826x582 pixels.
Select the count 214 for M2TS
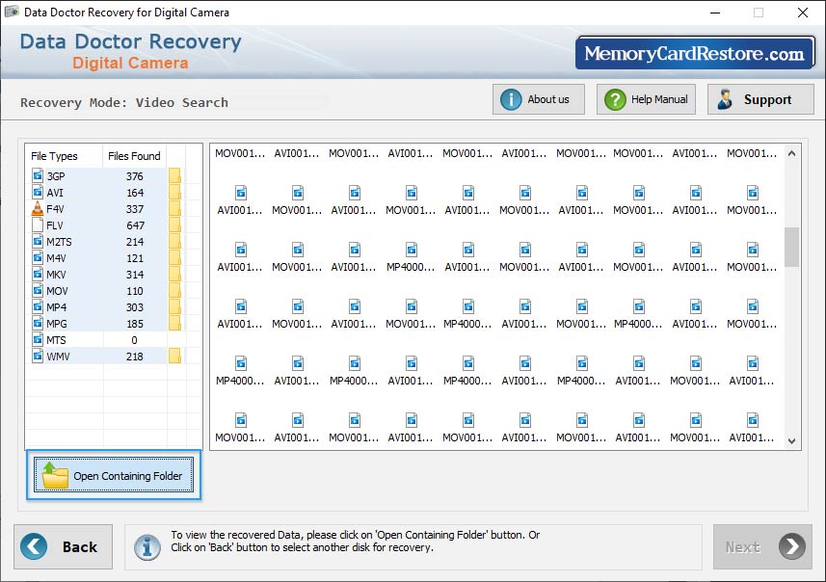click(135, 242)
